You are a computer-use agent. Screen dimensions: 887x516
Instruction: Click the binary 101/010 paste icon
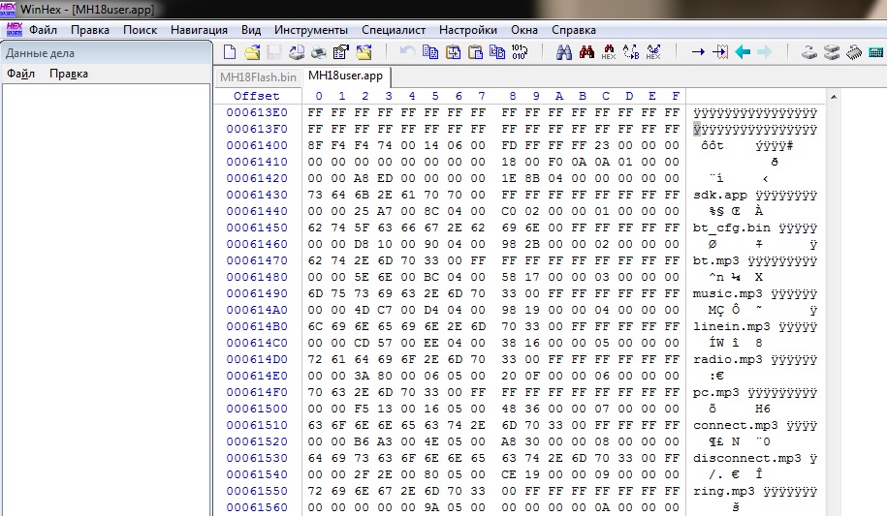point(520,52)
